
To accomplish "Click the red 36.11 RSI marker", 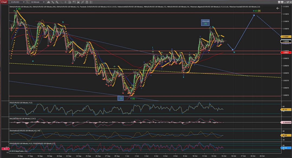I will click(x=5, y=149).
